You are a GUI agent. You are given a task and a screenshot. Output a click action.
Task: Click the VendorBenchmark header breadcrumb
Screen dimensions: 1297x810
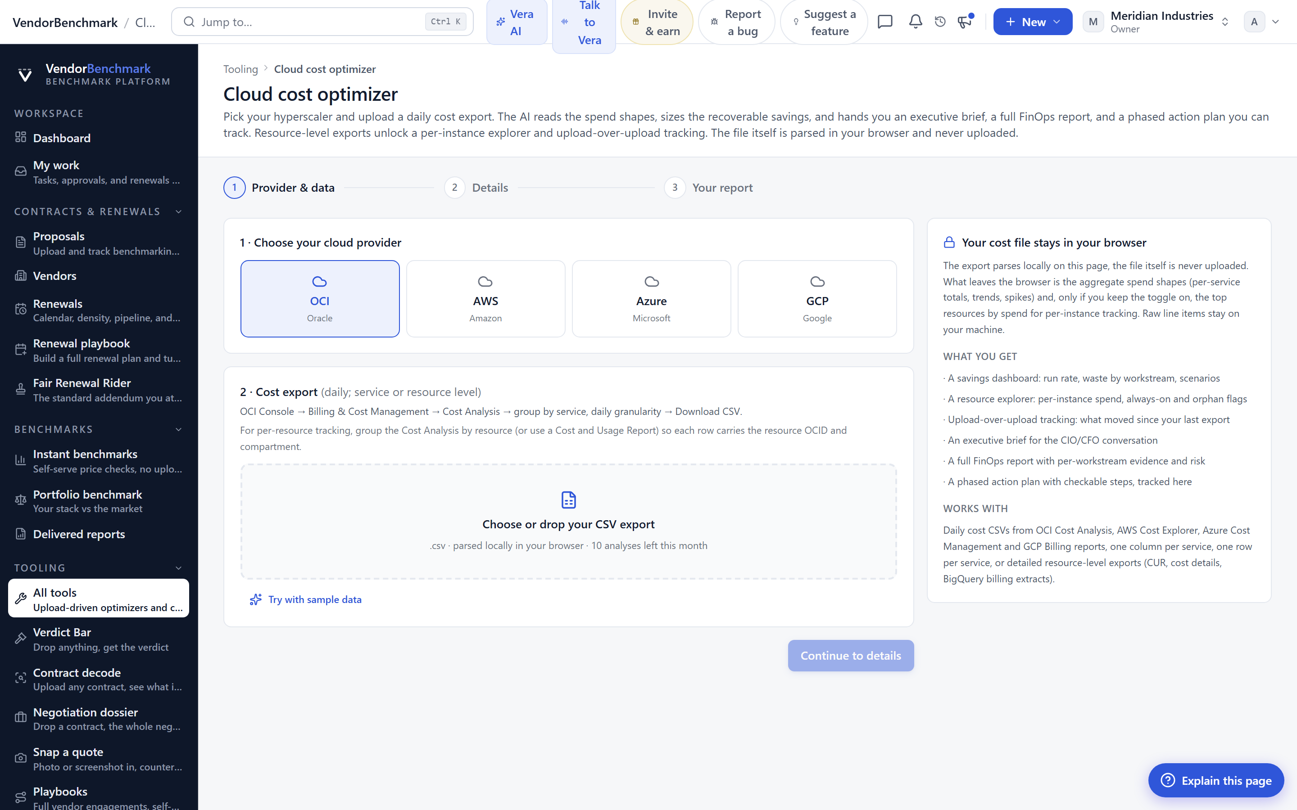click(x=65, y=22)
